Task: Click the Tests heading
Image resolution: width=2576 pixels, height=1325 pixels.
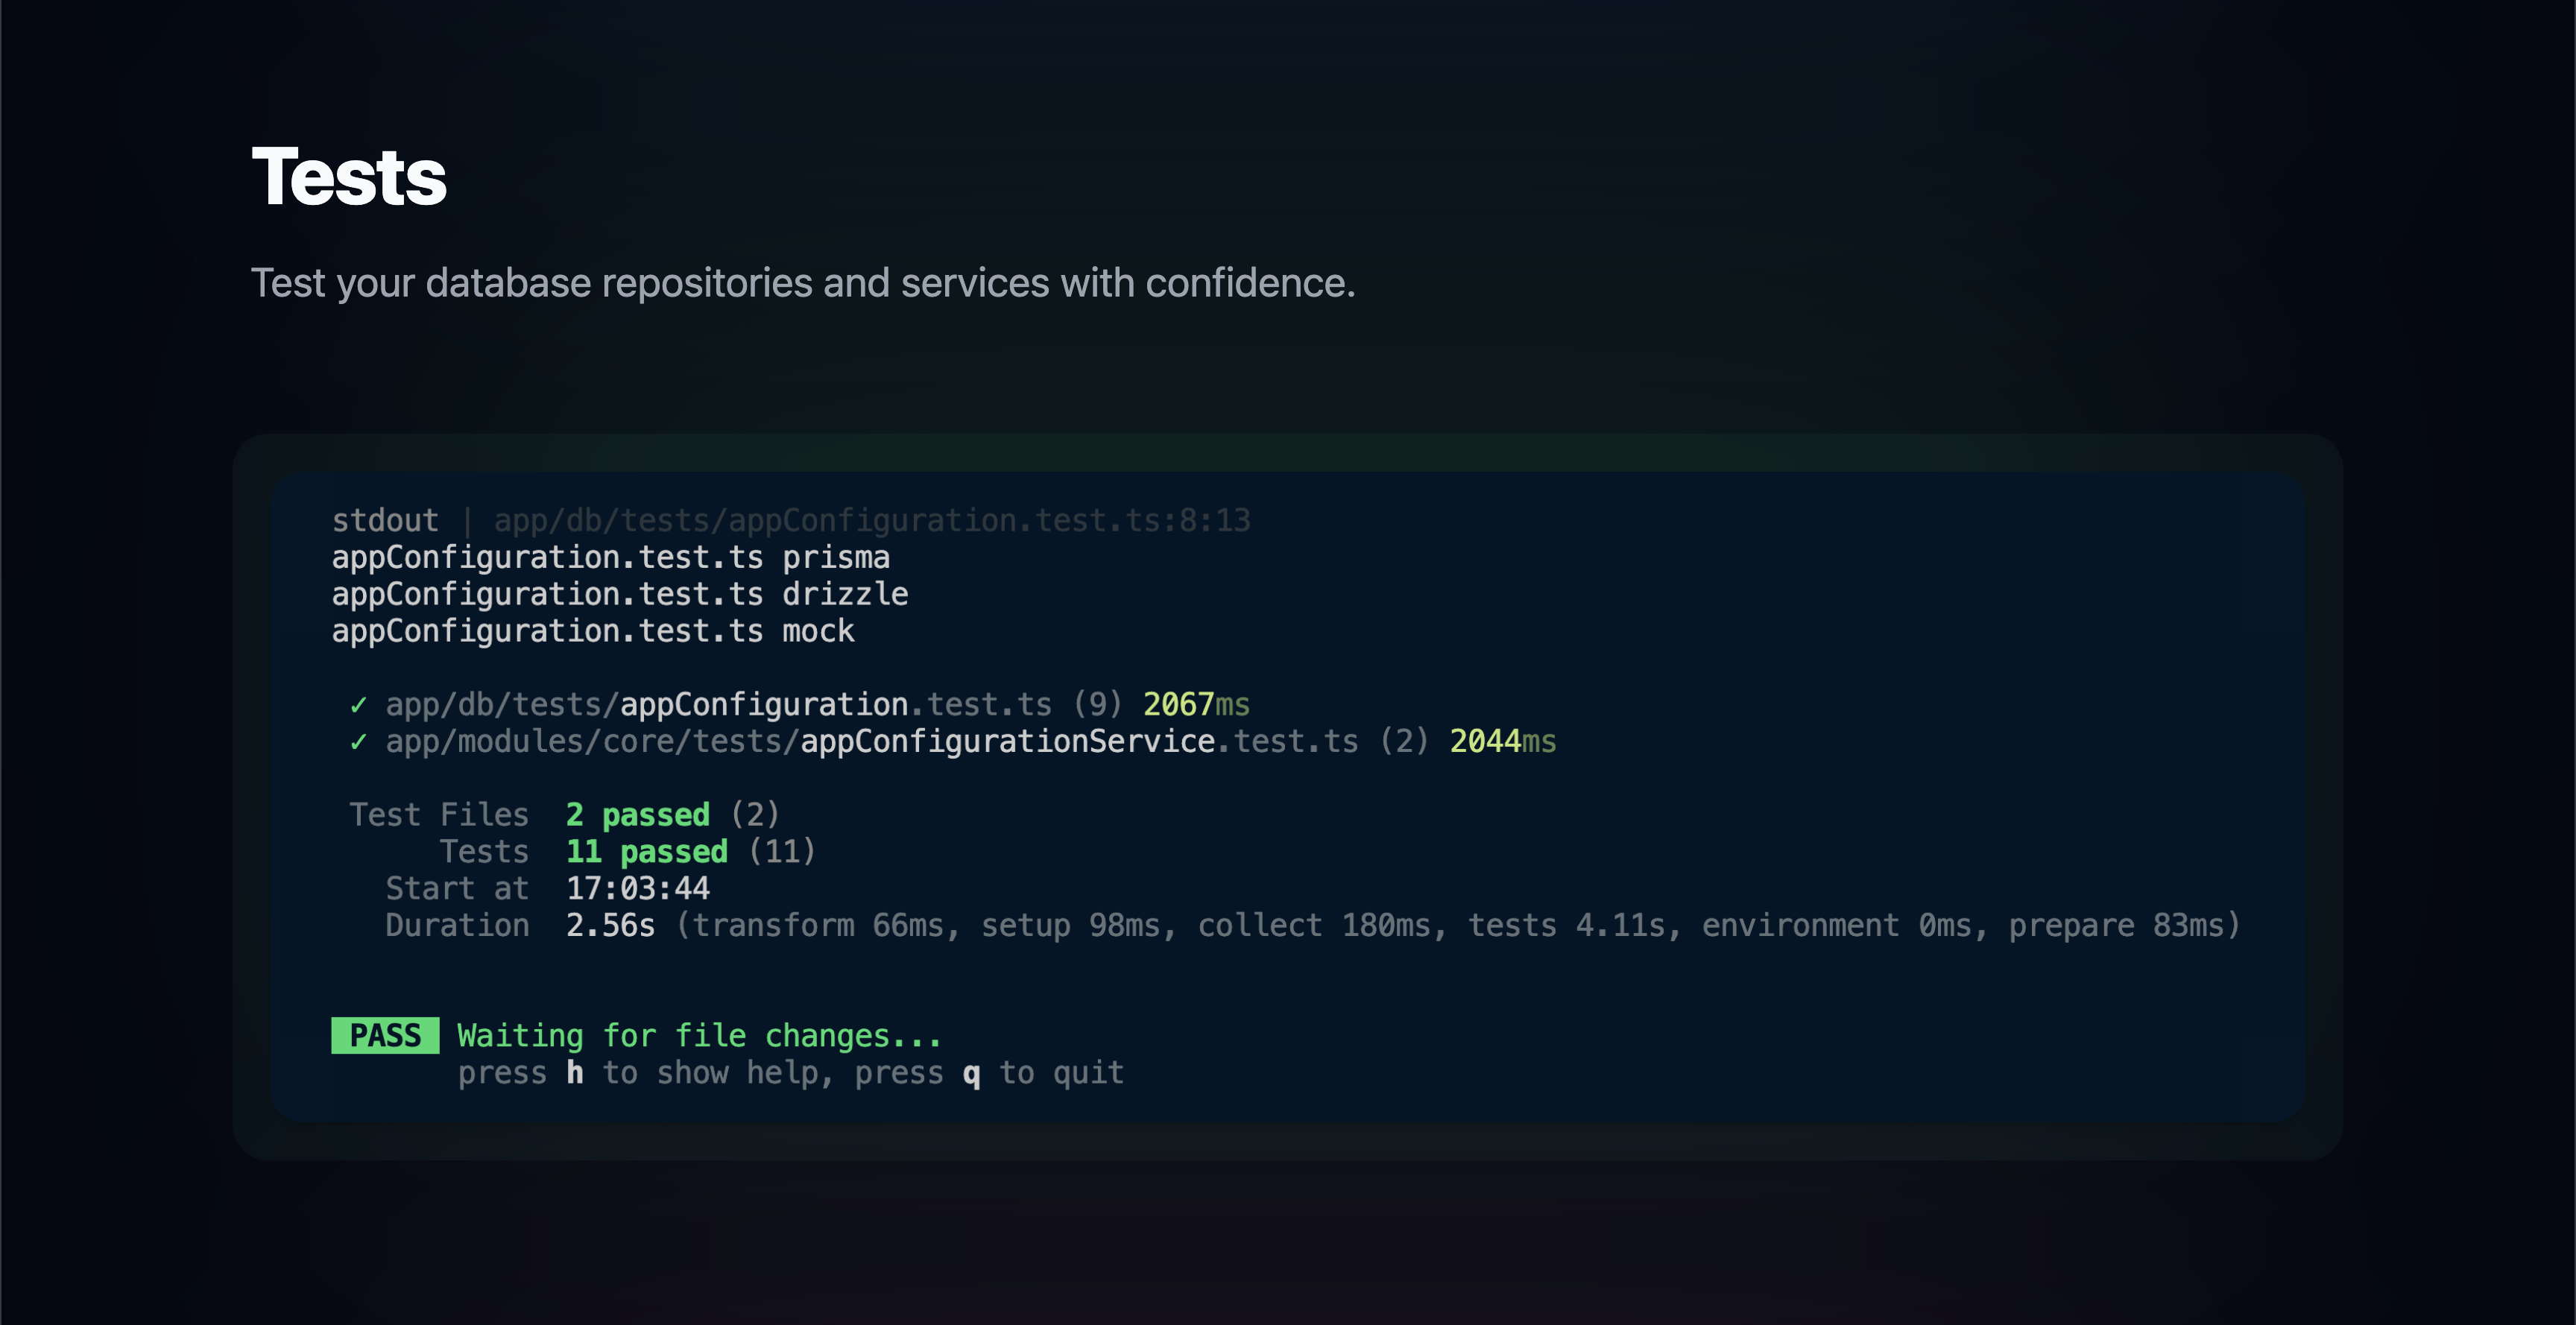Action: (348, 177)
